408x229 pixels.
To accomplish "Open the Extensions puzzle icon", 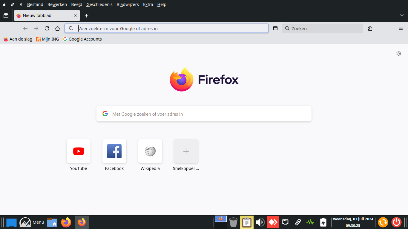I will click(x=370, y=28).
